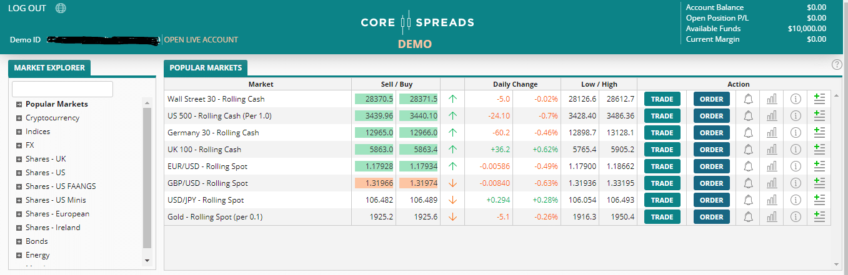The width and height of the screenshot is (848, 275).
Task: Open chart icon for Wall Street 30
Action: coord(772,99)
